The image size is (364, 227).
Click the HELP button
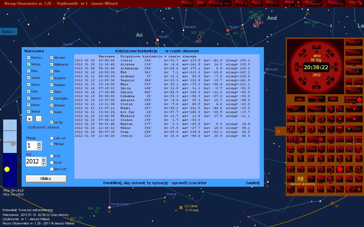point(354,42)
